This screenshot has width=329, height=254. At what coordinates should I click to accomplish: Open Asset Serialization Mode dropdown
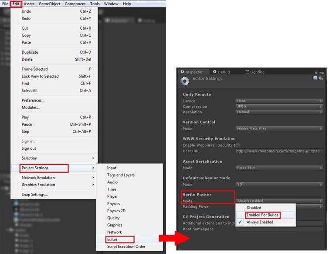tap(279, 168)
